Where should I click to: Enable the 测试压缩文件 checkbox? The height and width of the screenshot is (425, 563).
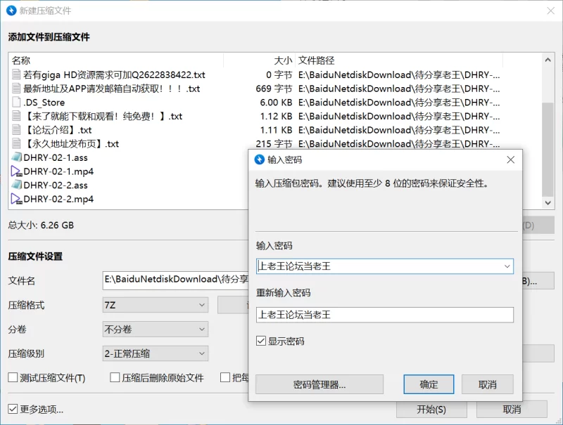coord(13,378)
